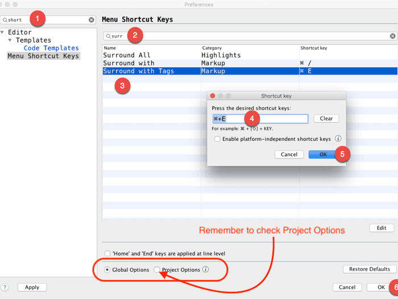Click the Edit button below the table
The image size is (398, 299).
381,228
